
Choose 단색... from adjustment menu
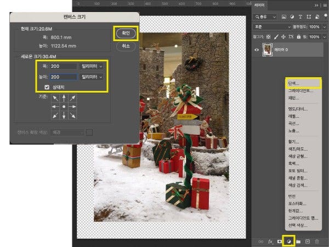pos(303,83)
